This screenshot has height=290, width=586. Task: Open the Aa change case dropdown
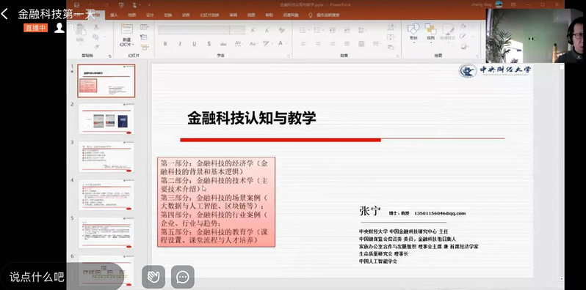[x=253, y=44]
